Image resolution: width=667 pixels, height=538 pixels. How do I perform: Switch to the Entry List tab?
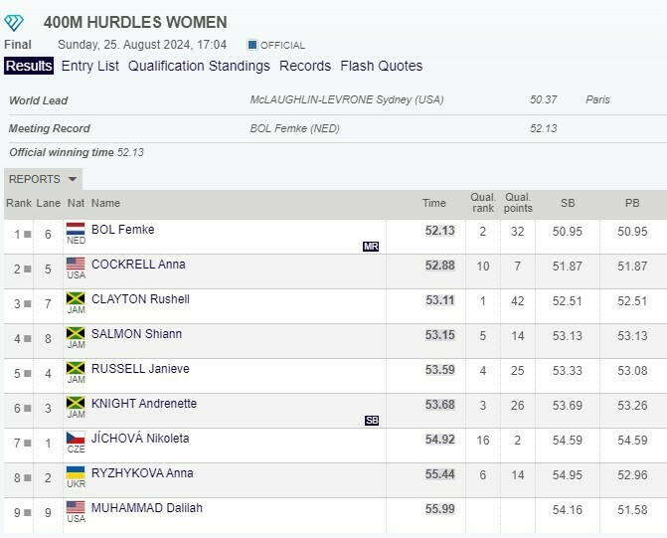point(89,66)
